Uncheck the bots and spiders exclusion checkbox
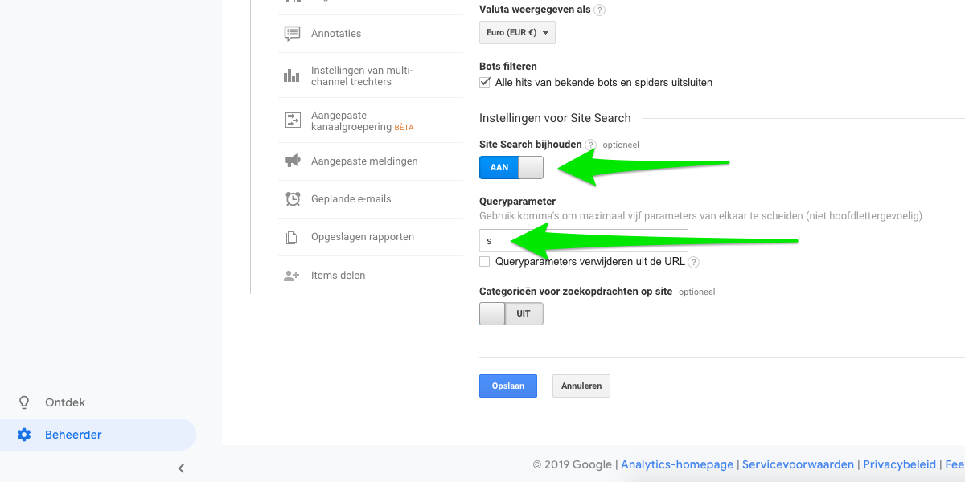The image size is (965, 482). click(x=485, y=82)
